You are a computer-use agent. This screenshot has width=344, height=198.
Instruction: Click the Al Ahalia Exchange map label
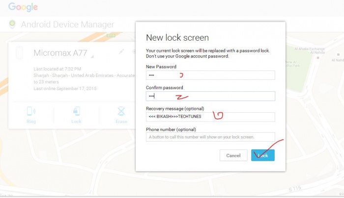point(310,50)
